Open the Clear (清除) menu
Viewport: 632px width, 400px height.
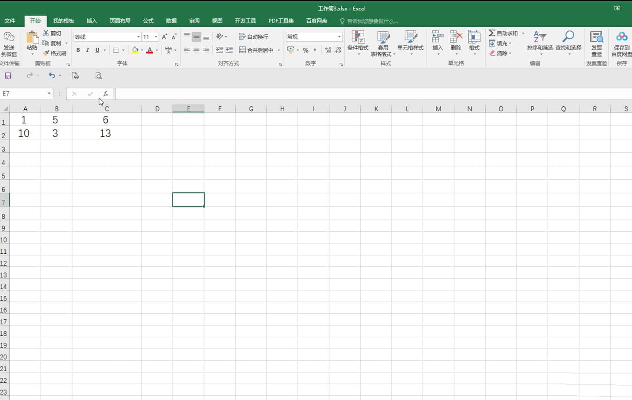pyautogui.click(x=500, y=53)
